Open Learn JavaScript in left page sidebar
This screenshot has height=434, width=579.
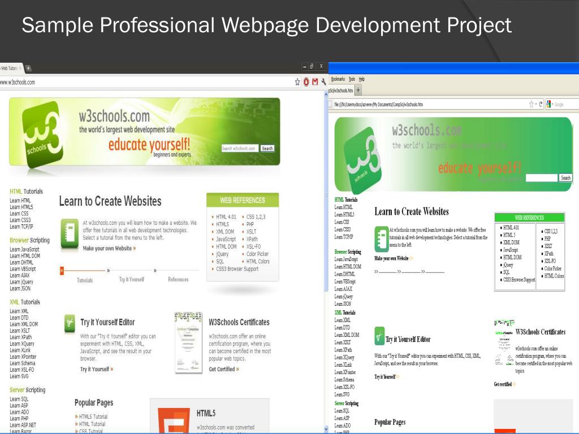(24, 249)
